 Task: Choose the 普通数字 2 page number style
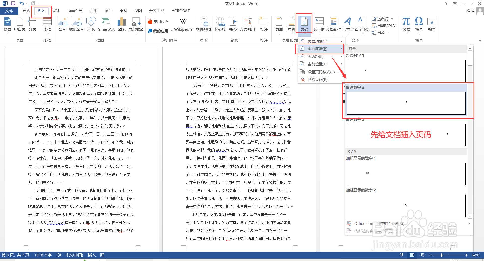pyautogui.click(x=406, y=100)
